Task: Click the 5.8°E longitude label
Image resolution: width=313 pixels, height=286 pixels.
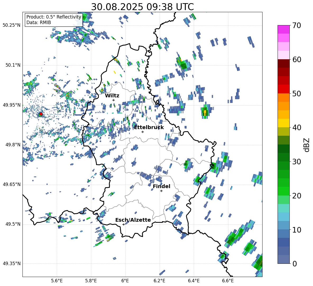Action: tap(91, 281)
